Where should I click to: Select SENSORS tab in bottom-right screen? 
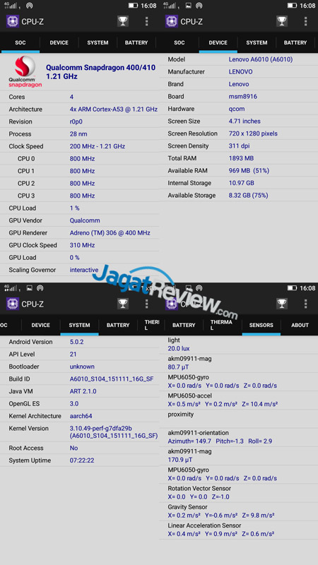tap(261, 325)
